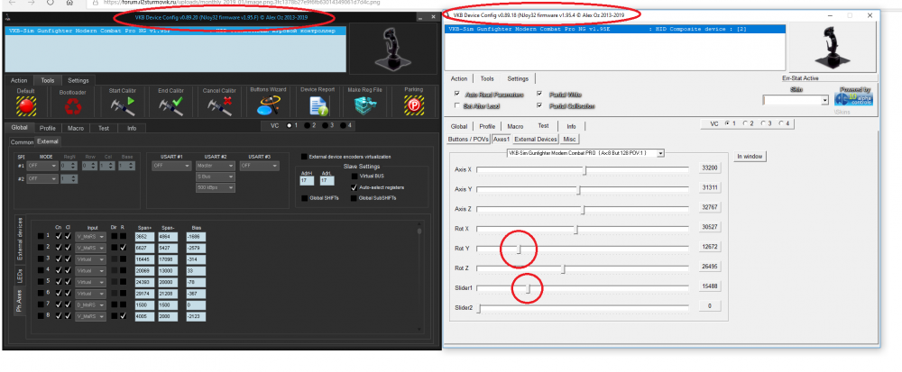The width and height of the screenshot is (902, 372).
Task: Select VC 3 radio in light window
Action: (x=764, y=122)
